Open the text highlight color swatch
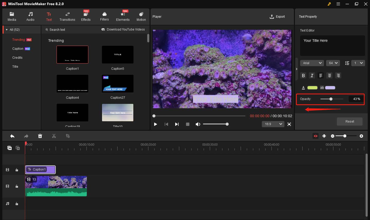 click(330, 88)
